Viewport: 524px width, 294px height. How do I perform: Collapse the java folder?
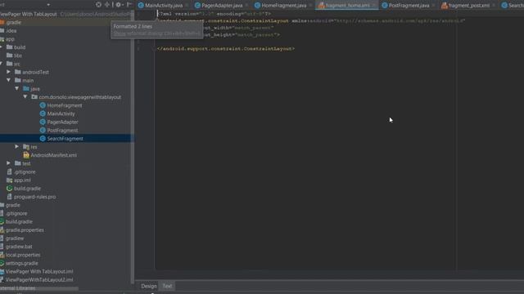pyautogui.click(x=16, y=89)
